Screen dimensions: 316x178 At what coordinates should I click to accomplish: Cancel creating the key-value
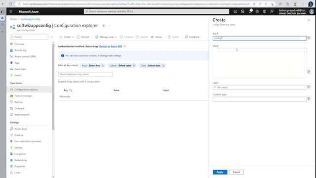tap(237, 172)
